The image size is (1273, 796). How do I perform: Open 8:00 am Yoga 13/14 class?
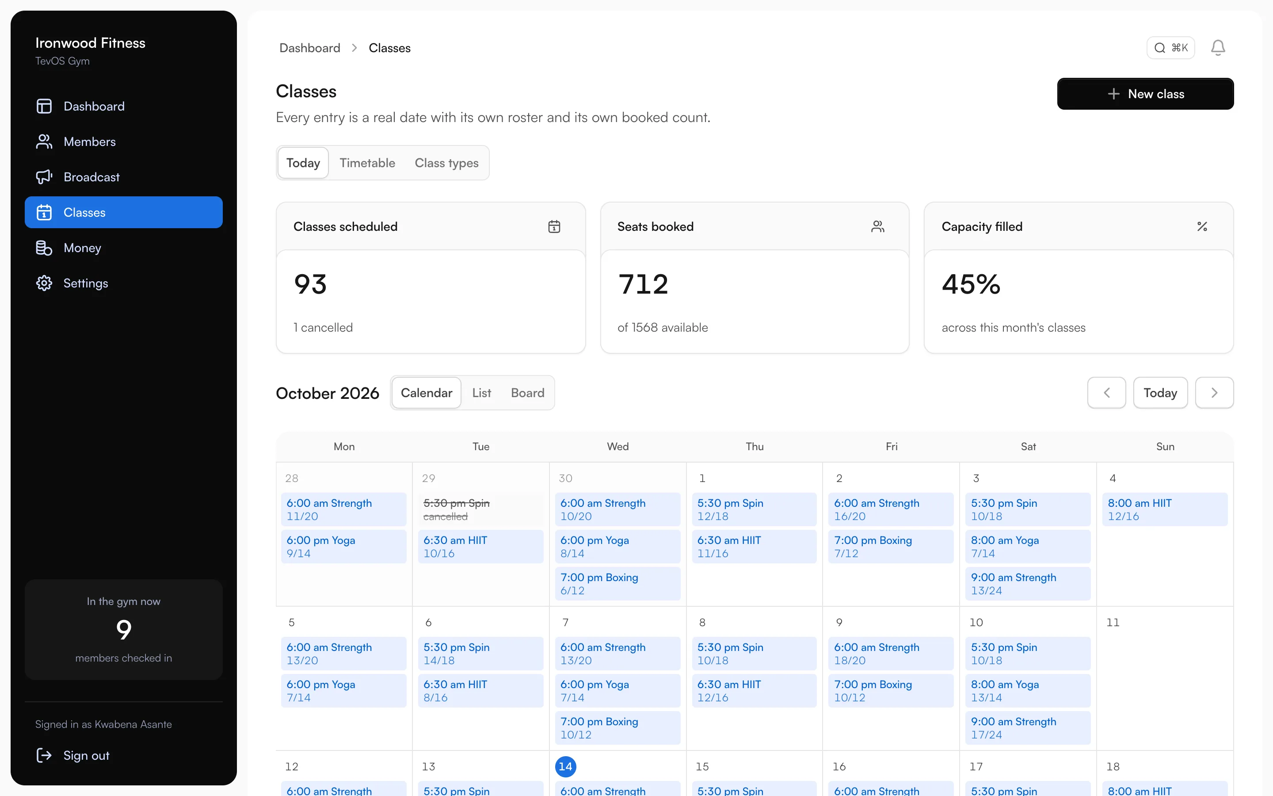(x=1028, y=691)
